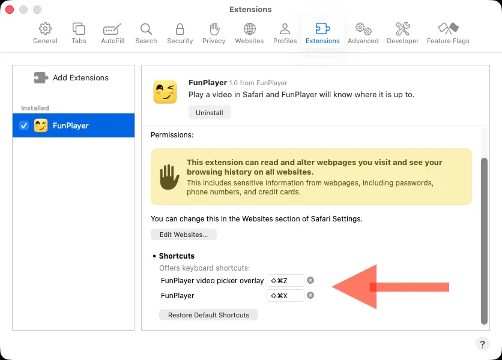Viewport: 502px width, 360px height.
Task: Select the Search settings tab
Action: coord(146,32)
